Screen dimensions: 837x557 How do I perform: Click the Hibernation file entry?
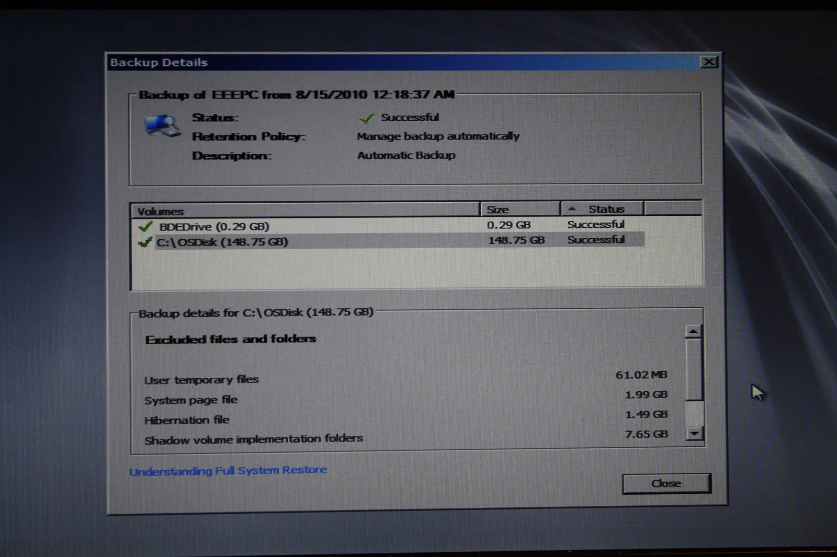pos(187,420)
